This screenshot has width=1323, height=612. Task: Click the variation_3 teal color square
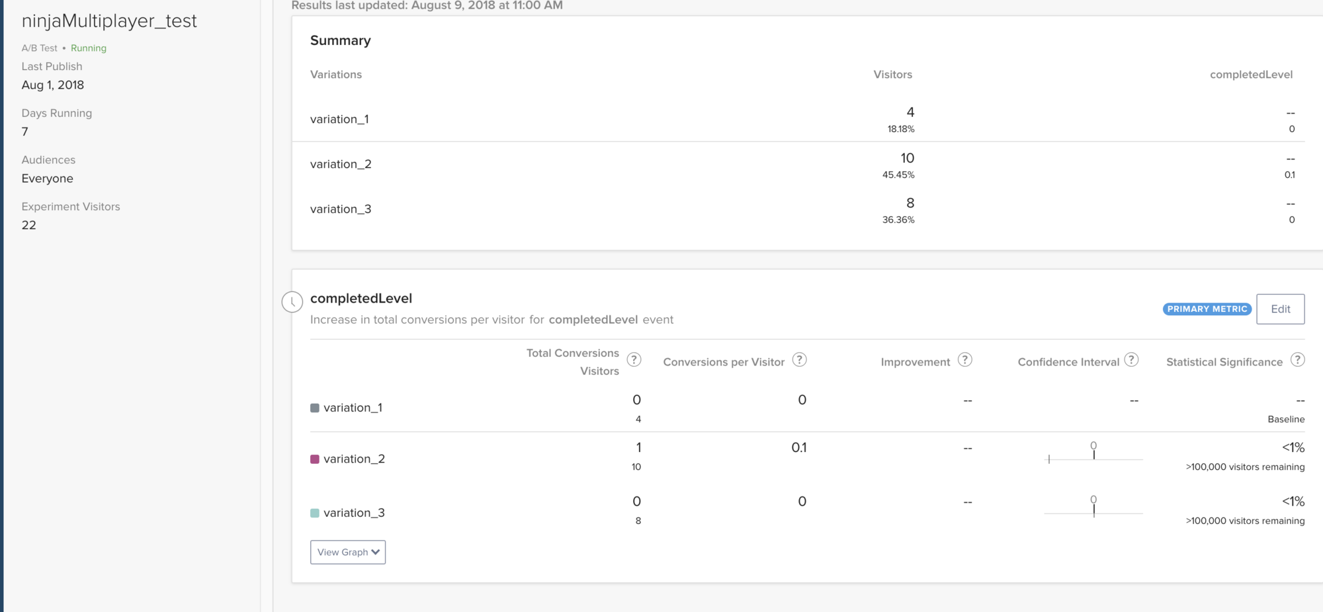(x=315, y=513)
